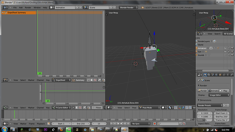Open the No Sync playback dropdown
The width and height of the screenshot is (235, 132).
pos(141,123)
